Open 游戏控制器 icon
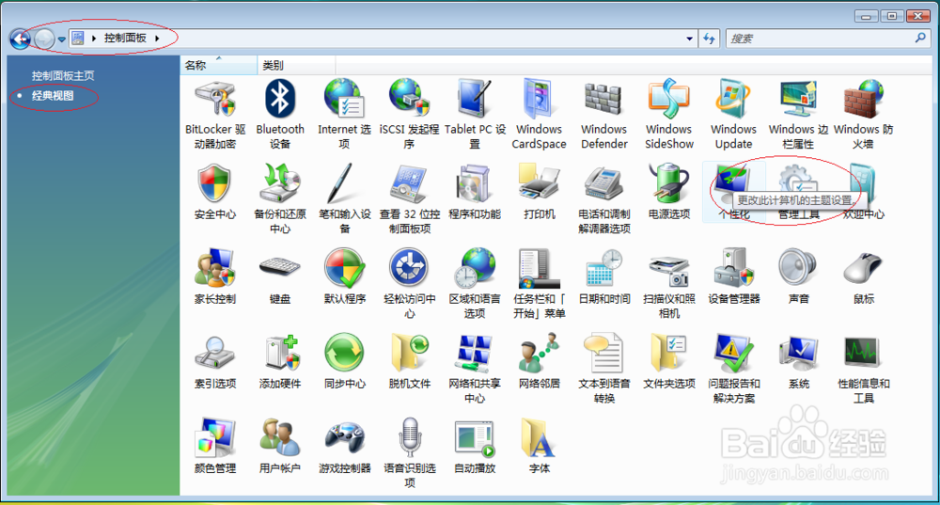The height and width of the screenshot is (505, 940). coord(345,438)
